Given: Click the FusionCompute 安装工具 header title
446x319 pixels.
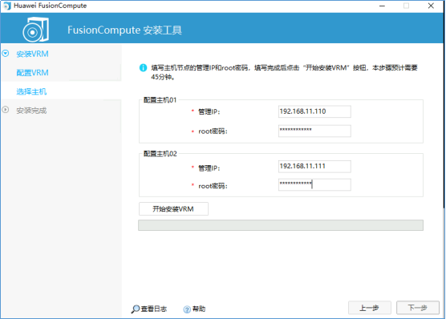Looking at the screenshot, I should tap(124, 30).
